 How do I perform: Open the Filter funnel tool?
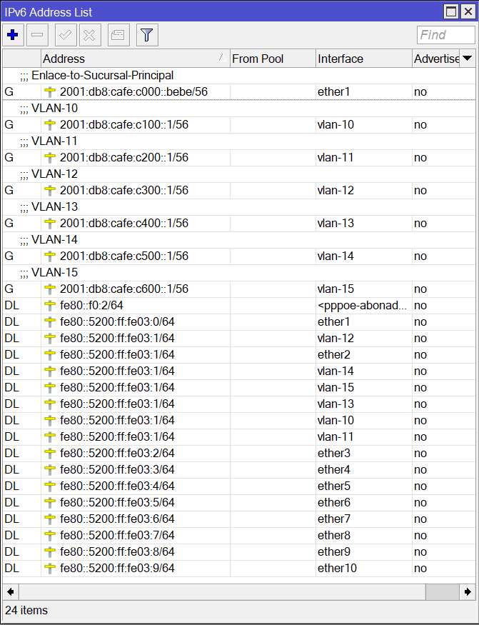point(146,34)
